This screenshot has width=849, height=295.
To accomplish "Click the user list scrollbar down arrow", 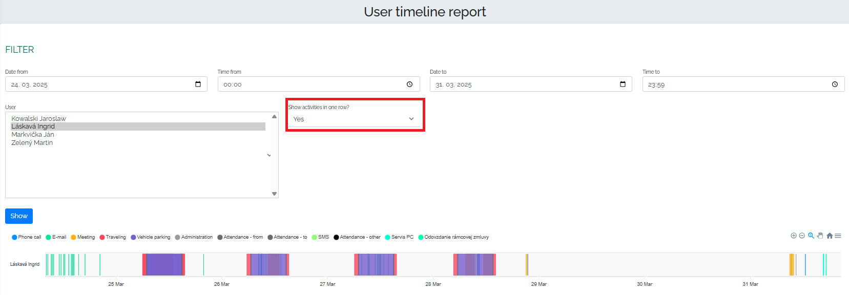I will pyautogui.click(x=274, y=194).
